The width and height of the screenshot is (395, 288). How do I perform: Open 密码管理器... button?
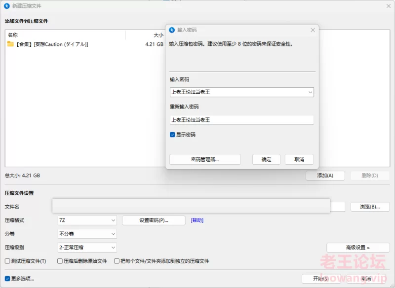click(x=205, y=159)
